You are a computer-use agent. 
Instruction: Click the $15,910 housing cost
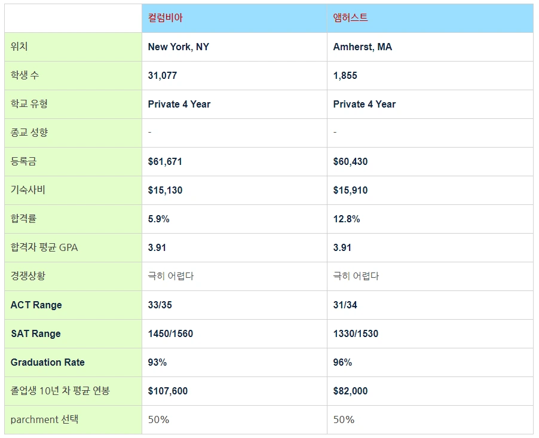click(x=350, y=190)
